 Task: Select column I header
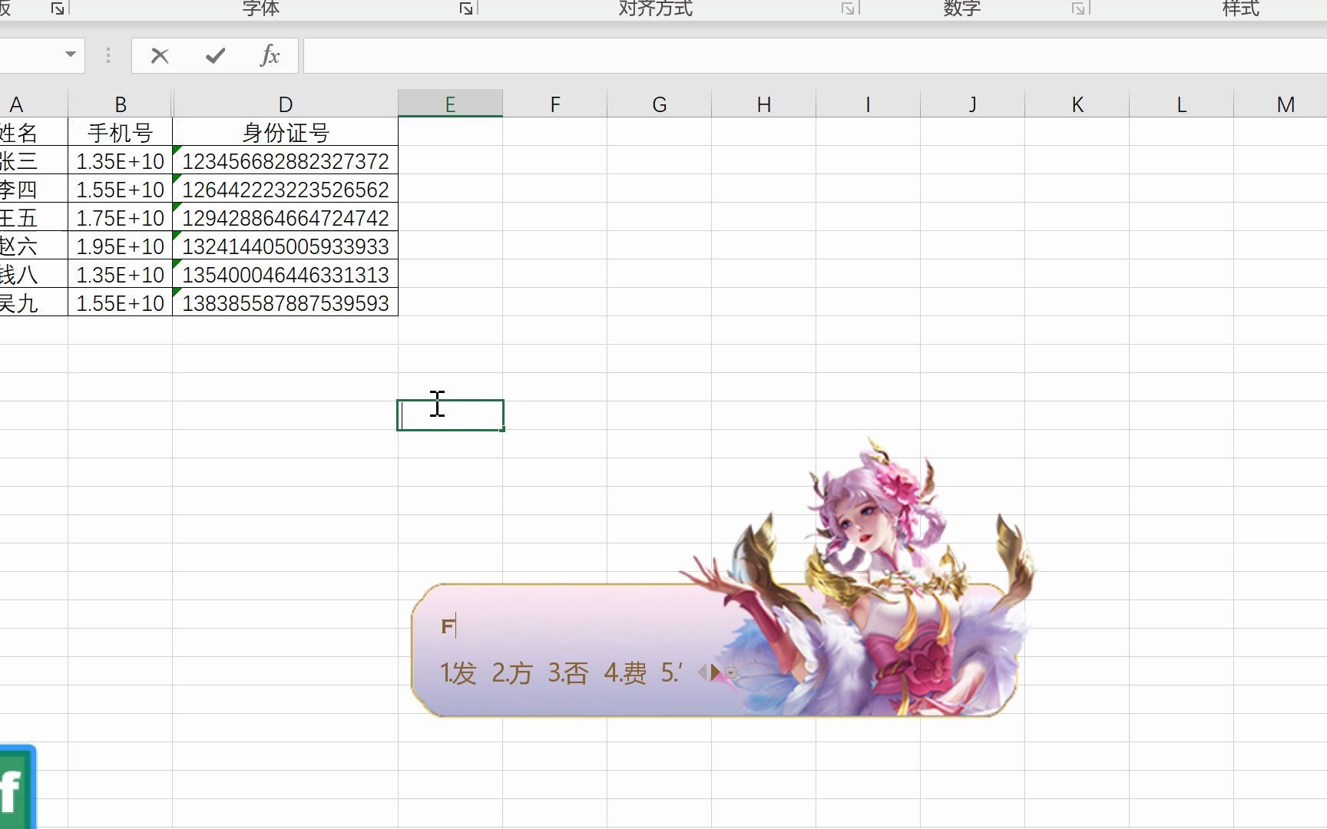tap(869, 104)
